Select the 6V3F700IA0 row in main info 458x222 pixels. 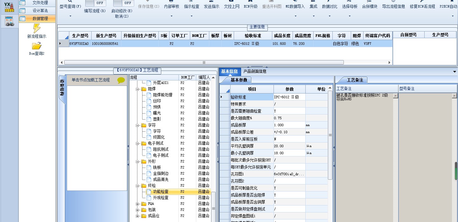[x=225, y=44]
